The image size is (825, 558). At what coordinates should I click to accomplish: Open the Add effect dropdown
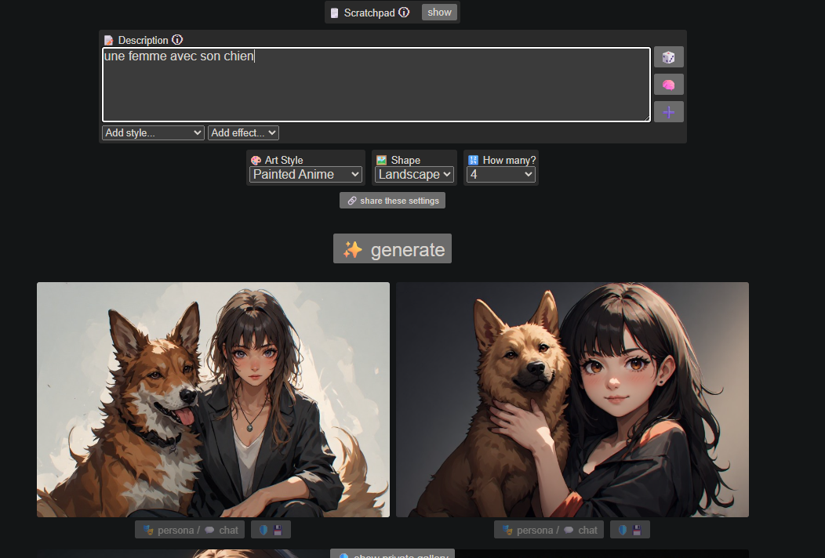[243, 132]
